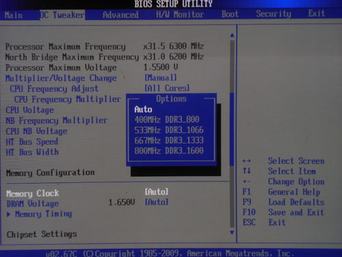Click the Change Option help entry

click(x=296, y=182)
